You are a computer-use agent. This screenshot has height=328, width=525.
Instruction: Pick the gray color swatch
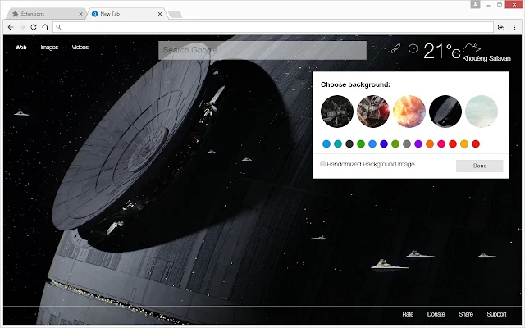(x=407, y=144)
